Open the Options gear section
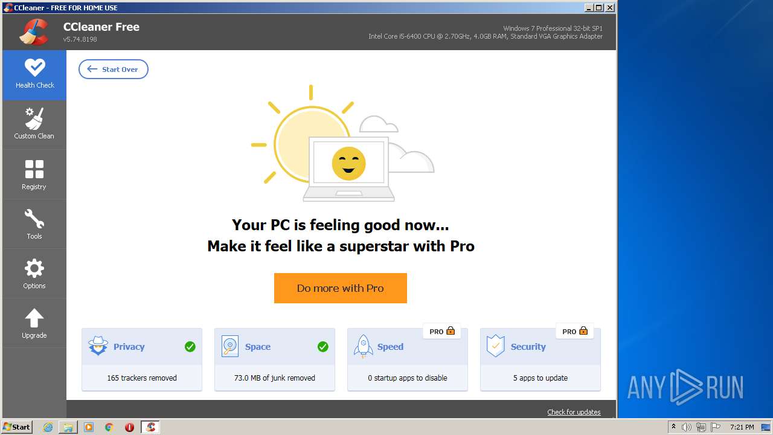The width and height of the screenshot is (773, 435). pos(34,274)
